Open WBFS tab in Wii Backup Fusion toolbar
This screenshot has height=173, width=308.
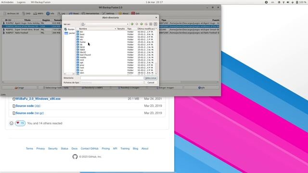[x=38, y=13]
